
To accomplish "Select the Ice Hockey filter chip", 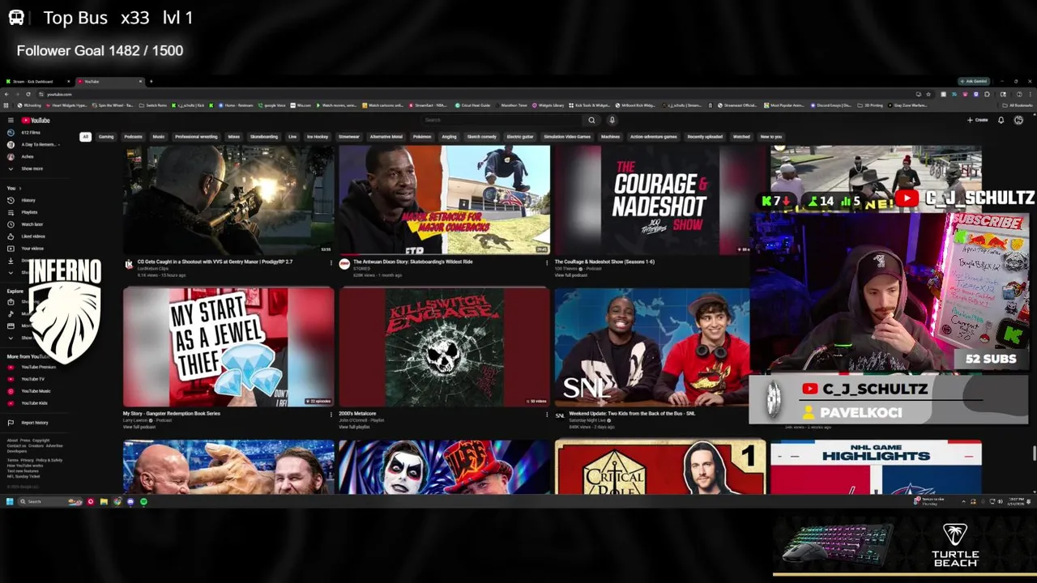I will (318, 136).
